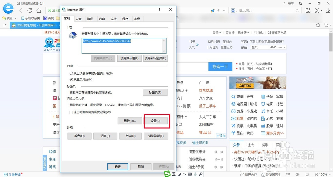Click the magnifier icon in search box
The image size is (333, 177).
(297, 10)
